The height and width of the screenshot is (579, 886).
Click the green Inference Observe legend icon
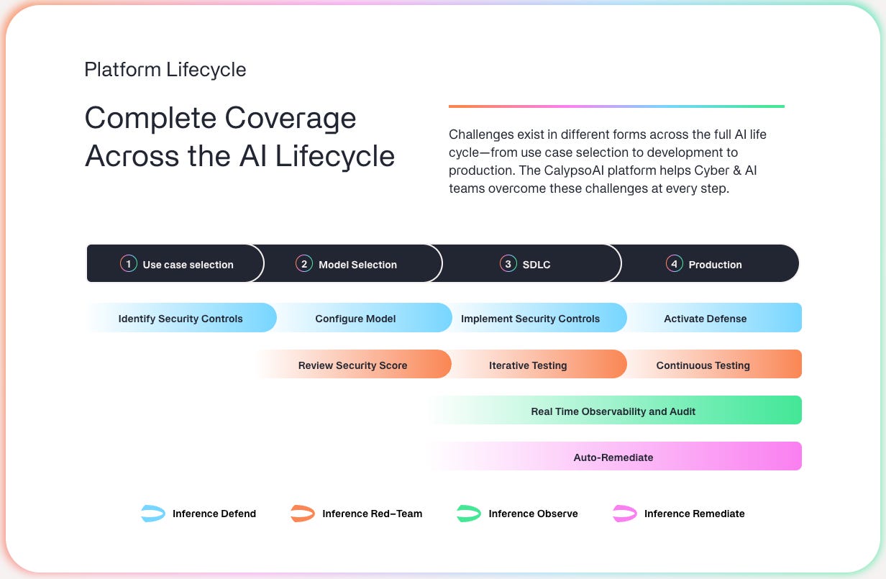click(x=469, y=514)
